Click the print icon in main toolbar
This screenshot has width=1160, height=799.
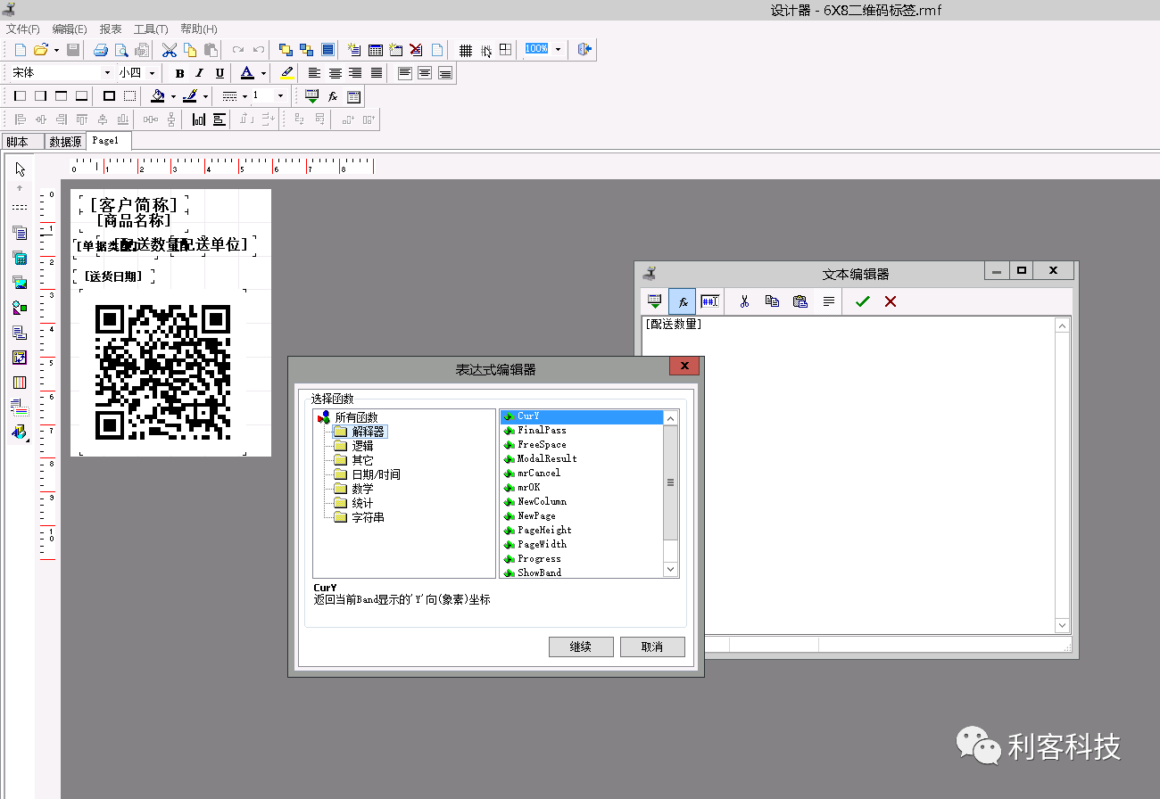pyautogui.click(x=101, y=50)
